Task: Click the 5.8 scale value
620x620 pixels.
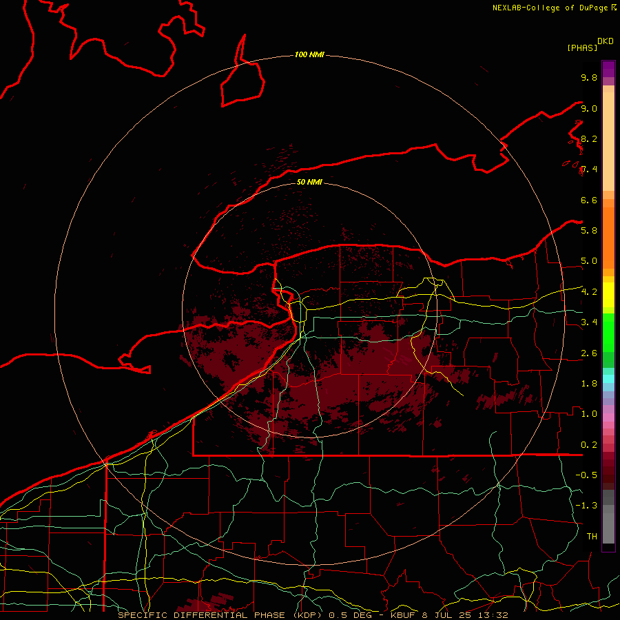Action: [x=589, y=230]
